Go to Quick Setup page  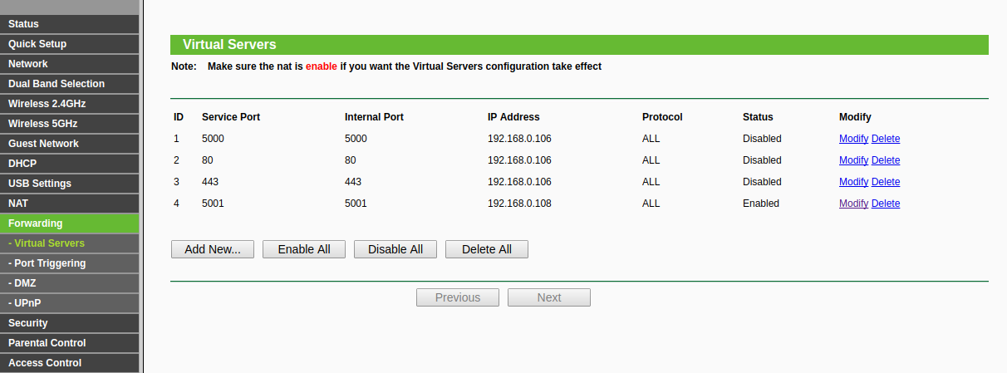coord(70,44)
